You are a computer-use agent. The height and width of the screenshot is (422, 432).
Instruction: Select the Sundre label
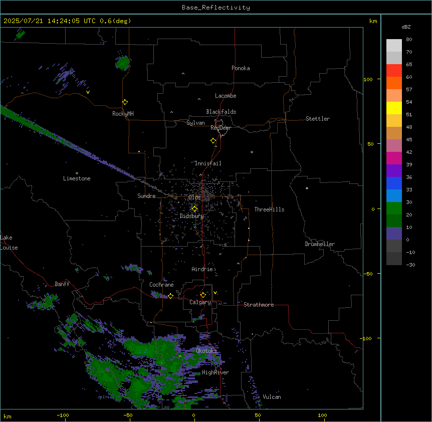(146, 196)
